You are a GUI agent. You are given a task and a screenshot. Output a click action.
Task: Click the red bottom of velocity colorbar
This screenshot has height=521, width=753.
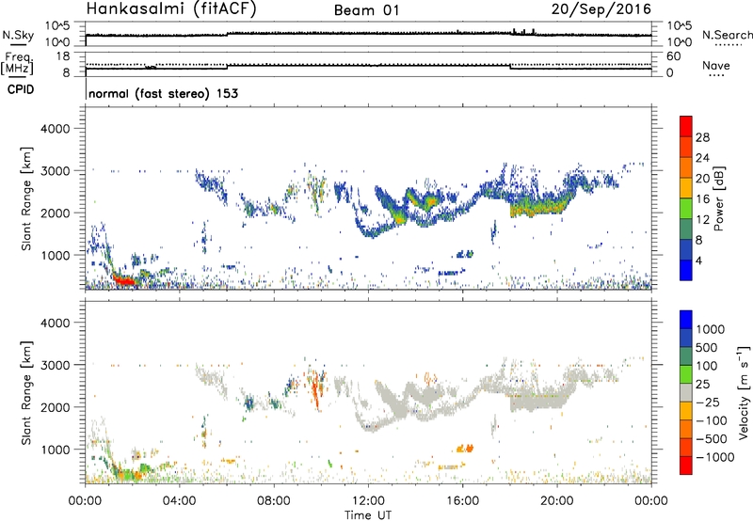coord(686,466)
